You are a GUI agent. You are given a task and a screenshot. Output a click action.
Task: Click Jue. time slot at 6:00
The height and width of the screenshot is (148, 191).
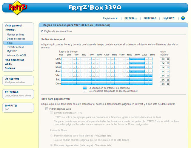point(86,71)
